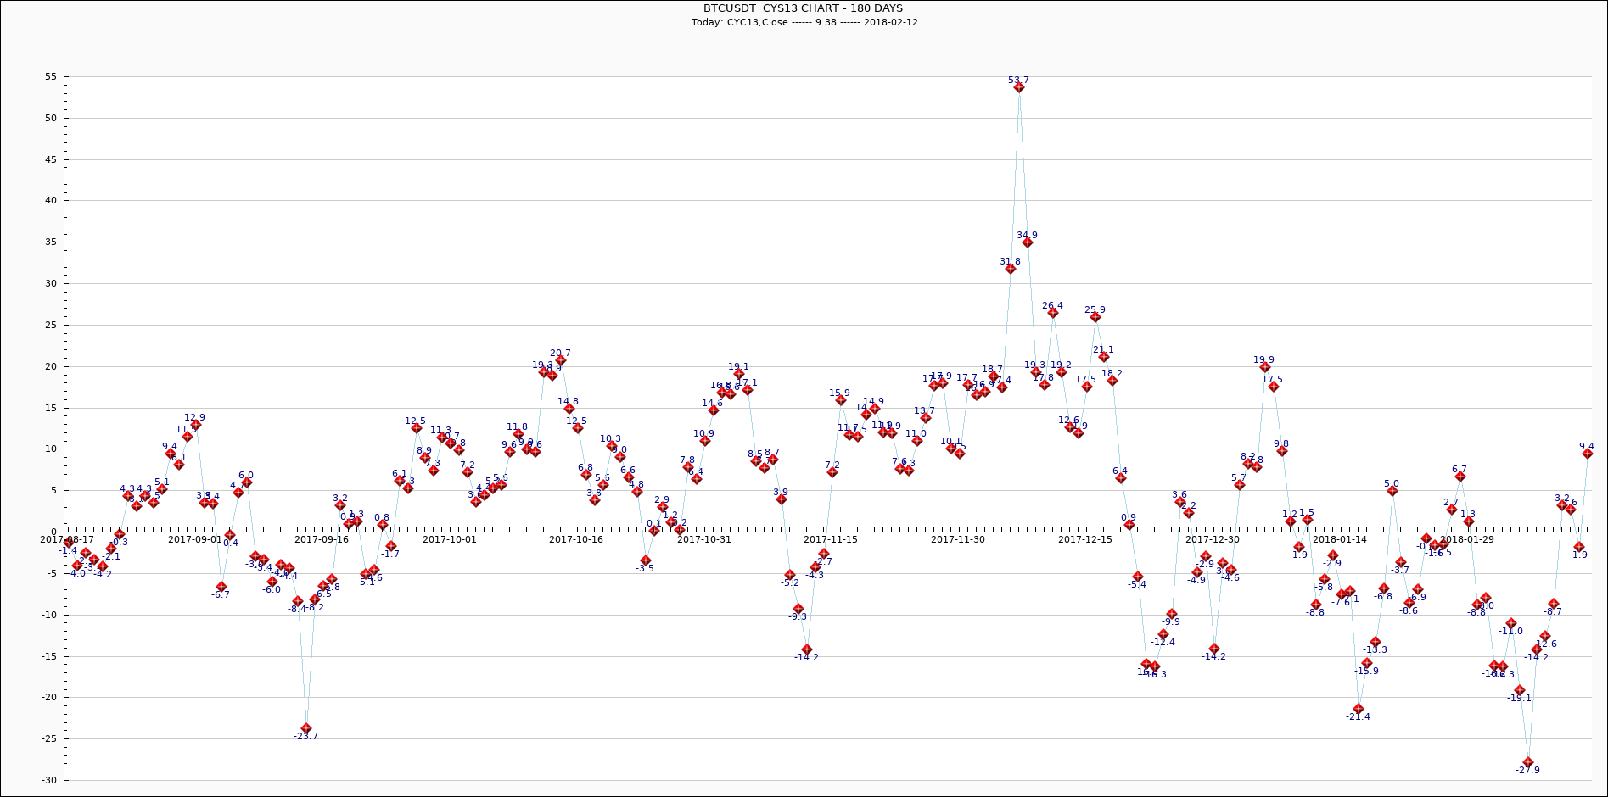Select the data point labeled 34.9
The width and height of the screenshot is (1608, 797).
(x=1028, y=242)
